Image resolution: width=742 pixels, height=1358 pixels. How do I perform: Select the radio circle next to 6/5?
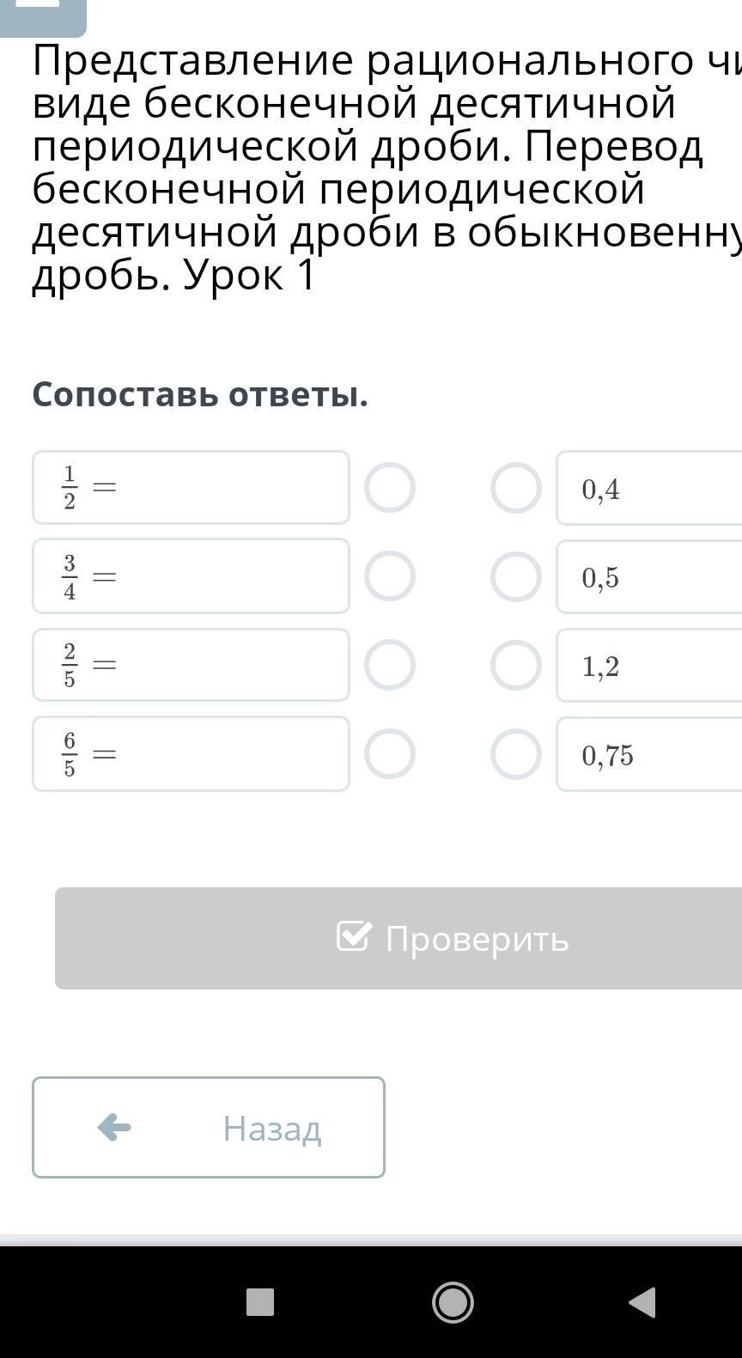point(390,754)
